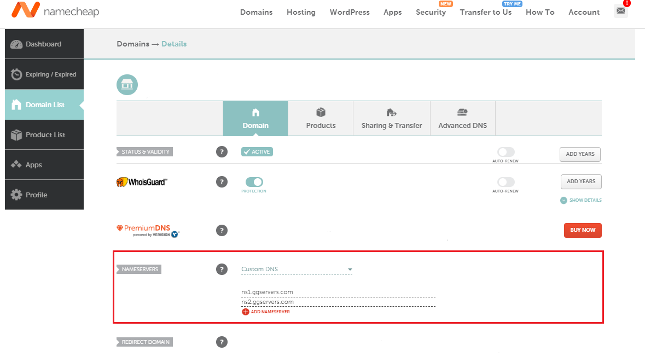Edit the ns1.ggservers.com nameserver field
This screenshot has width=645, height=357.
(x=338, y=292)
